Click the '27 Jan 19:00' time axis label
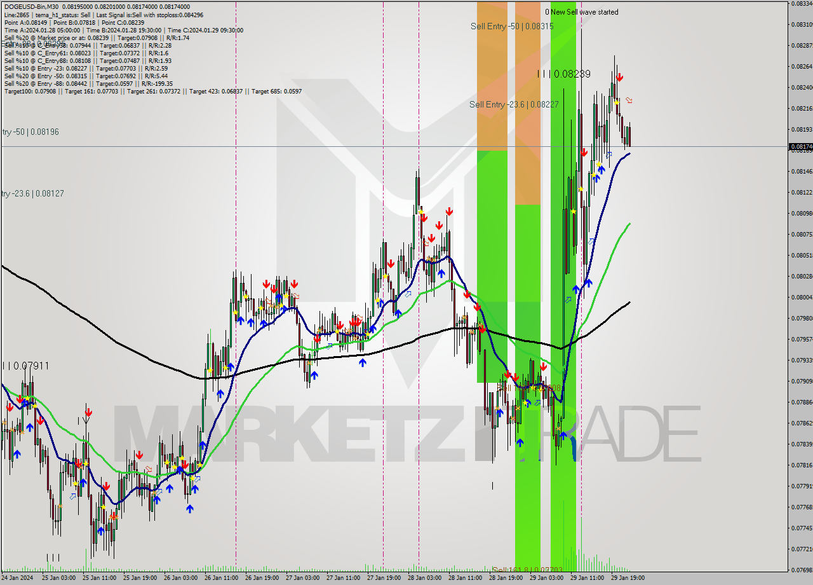Image resolution: width=813 pixels, height=585 pixels. click(384, 578)
